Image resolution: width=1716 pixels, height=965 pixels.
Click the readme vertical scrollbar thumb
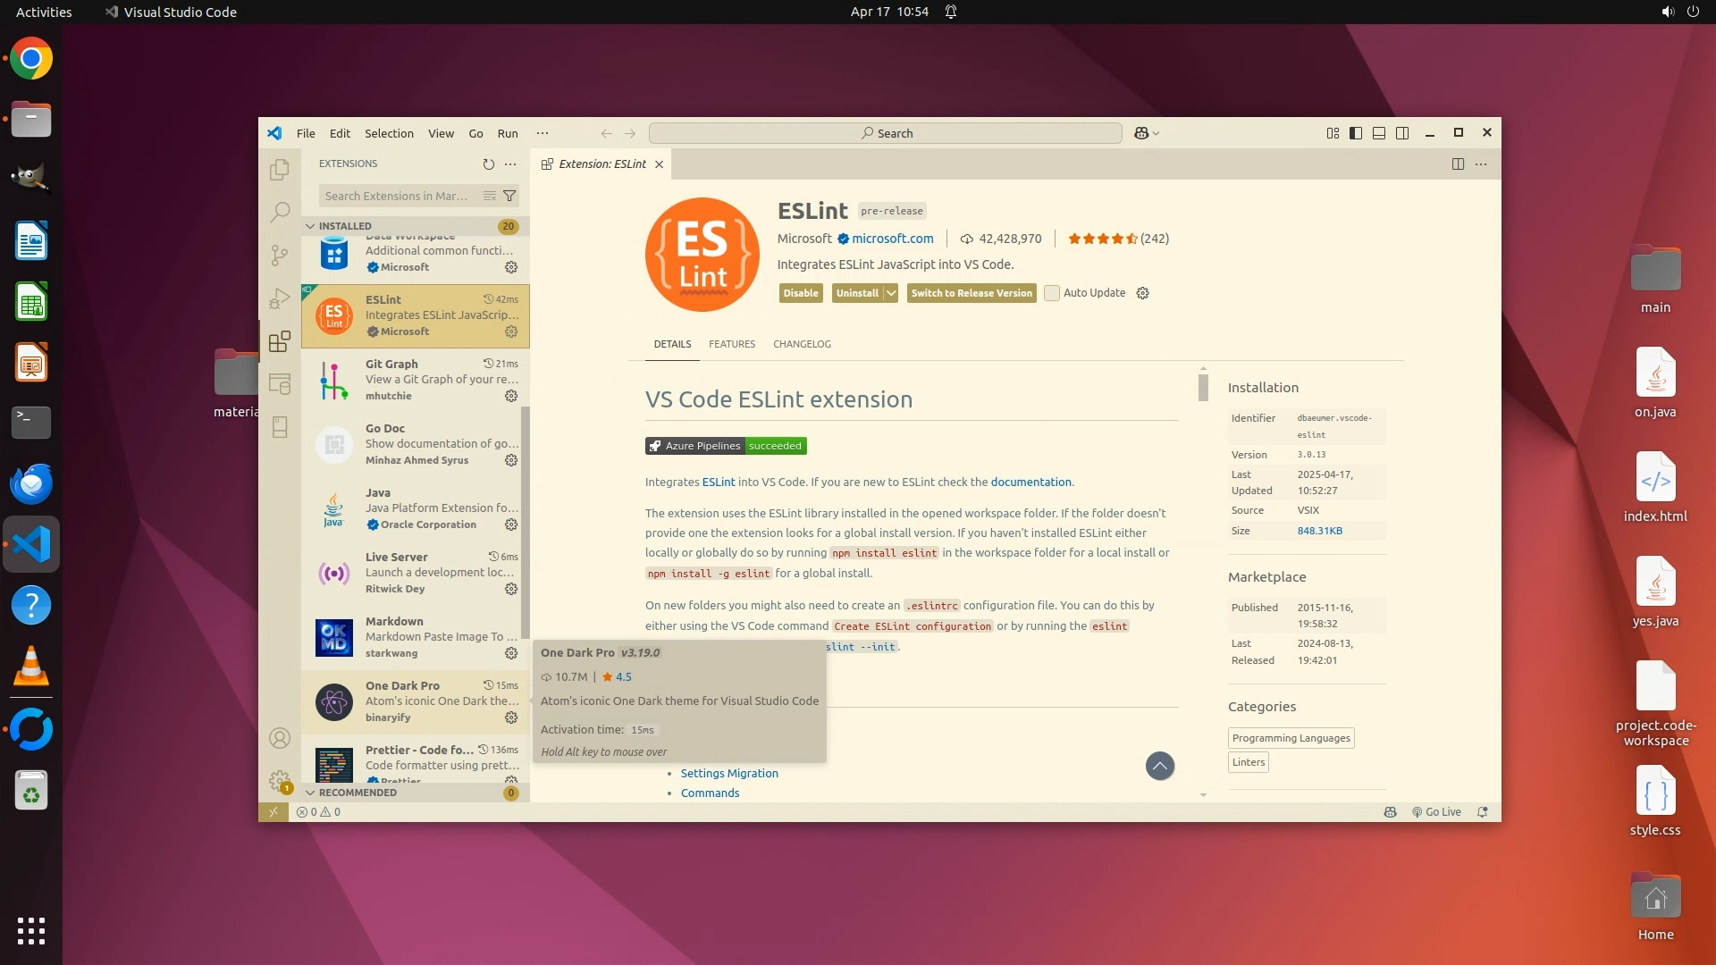click(1203, 387)
